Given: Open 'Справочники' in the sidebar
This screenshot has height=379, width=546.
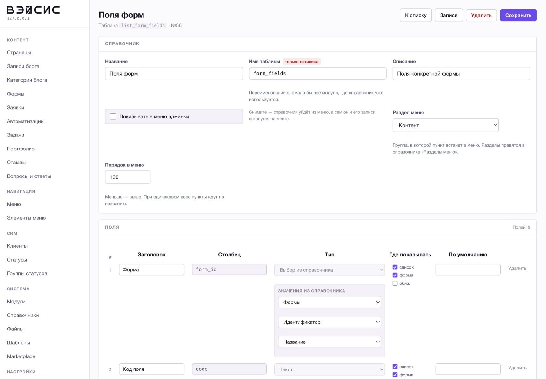Looking at the screenshot, I should 23,315.
